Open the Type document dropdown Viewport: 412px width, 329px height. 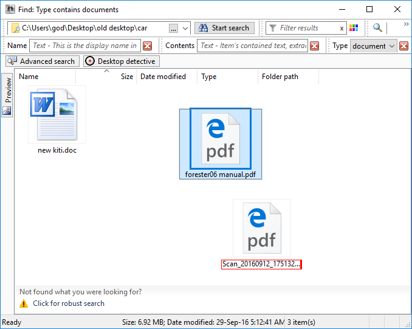click(x=392, y=46)
